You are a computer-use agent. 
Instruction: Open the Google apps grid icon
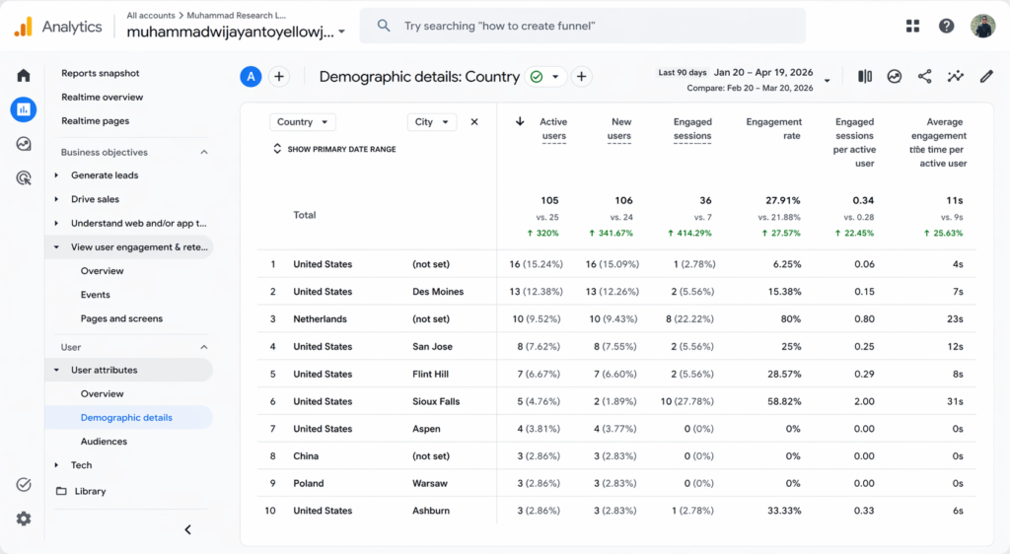[912, 27]
